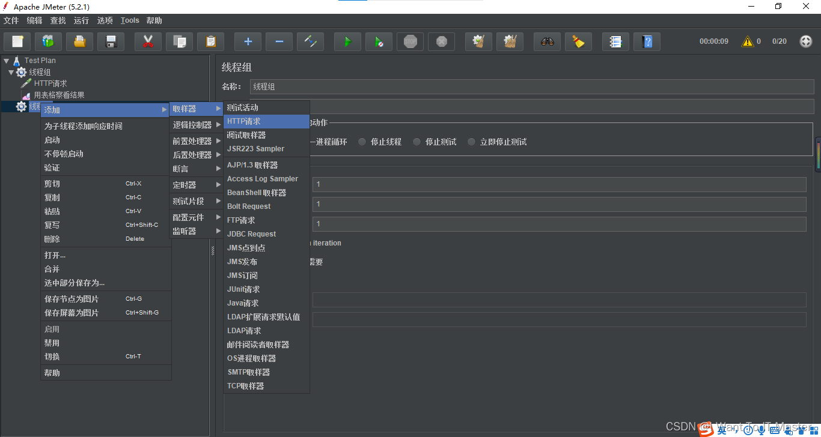Click the right panel vertical scrollbar
821x437 pixels.
point(818,154)
